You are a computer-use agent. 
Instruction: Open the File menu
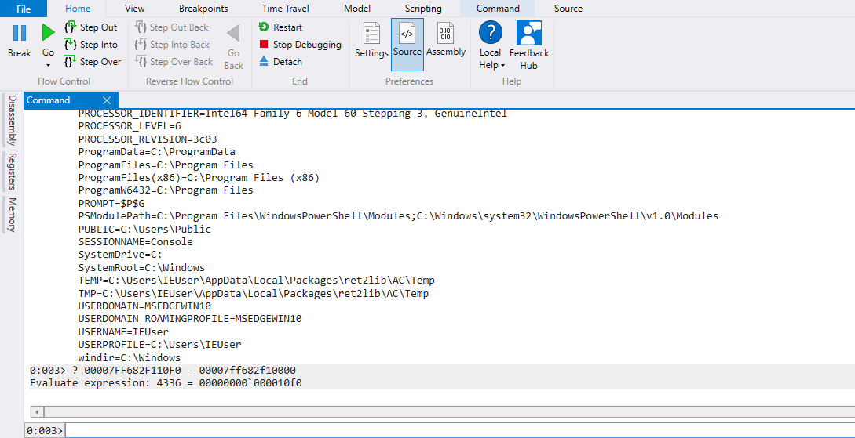[24, 9]
